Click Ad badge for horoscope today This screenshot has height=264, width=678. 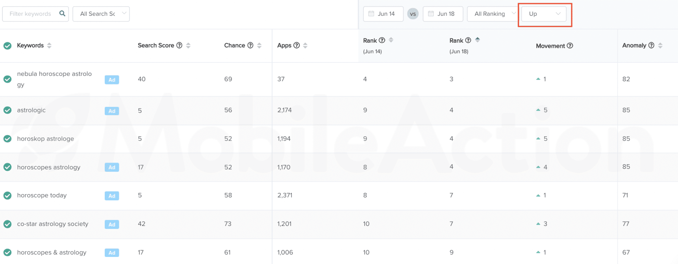pos(112,196)
